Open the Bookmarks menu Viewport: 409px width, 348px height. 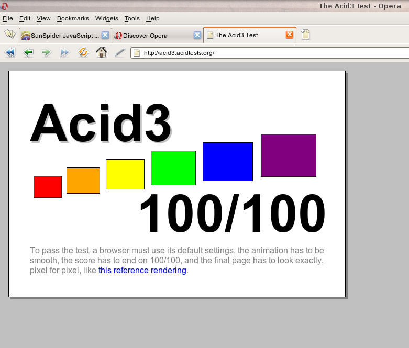coord(73,18)
